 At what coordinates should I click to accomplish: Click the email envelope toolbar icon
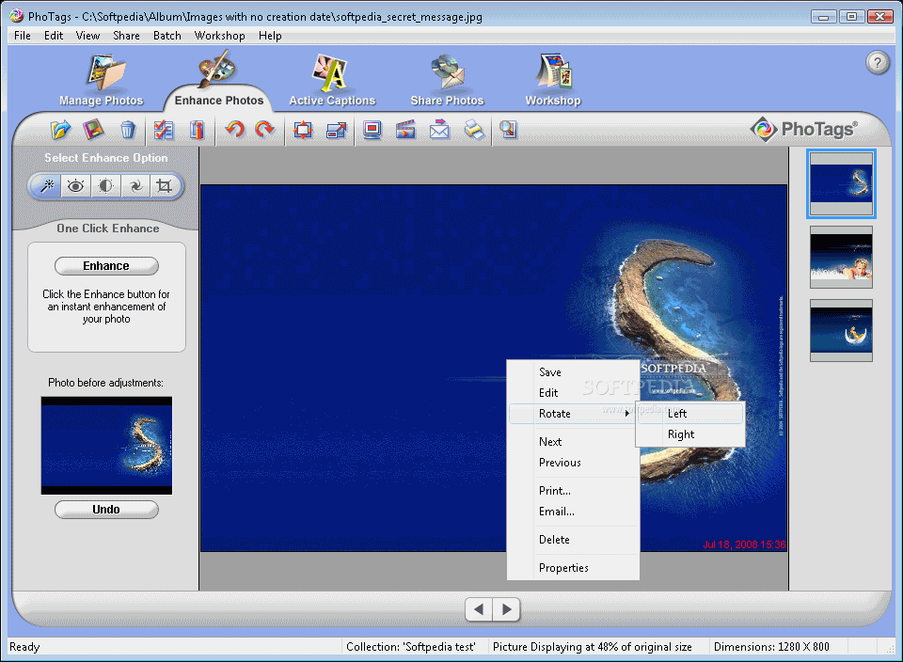point(439,130)
